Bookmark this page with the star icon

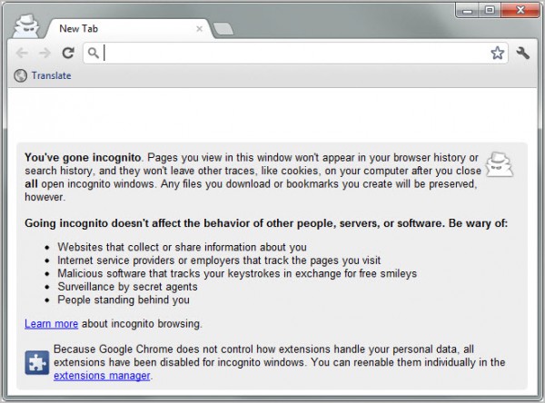498,54
